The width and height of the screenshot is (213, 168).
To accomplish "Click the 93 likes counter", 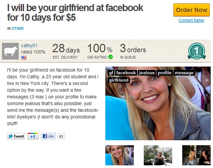I will [61, 136].
